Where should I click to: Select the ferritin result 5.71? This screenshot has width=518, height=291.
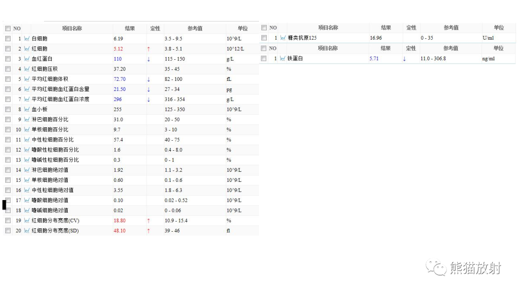tap(374, 58)
